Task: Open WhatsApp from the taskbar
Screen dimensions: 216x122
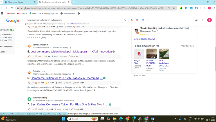Action: click(x=134, y=119)
